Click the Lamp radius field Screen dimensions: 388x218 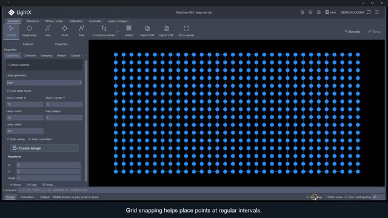(25, 131)
